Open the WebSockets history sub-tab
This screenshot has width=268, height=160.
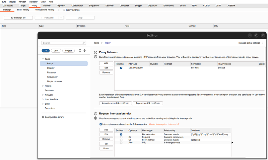(x=45, y=10)
